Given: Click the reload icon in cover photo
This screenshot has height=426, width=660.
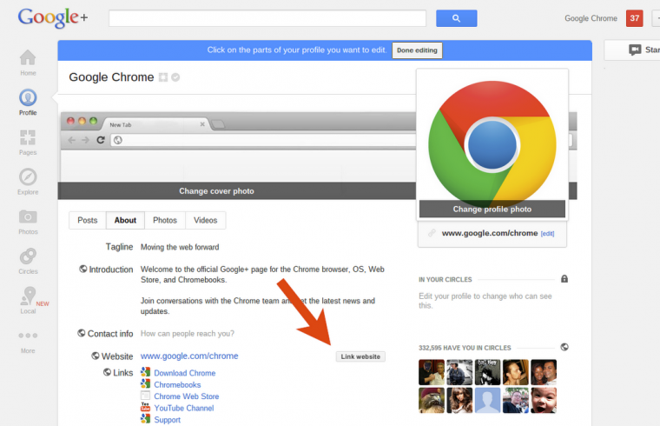Looking at the screenshot, I should pos(100,140).
